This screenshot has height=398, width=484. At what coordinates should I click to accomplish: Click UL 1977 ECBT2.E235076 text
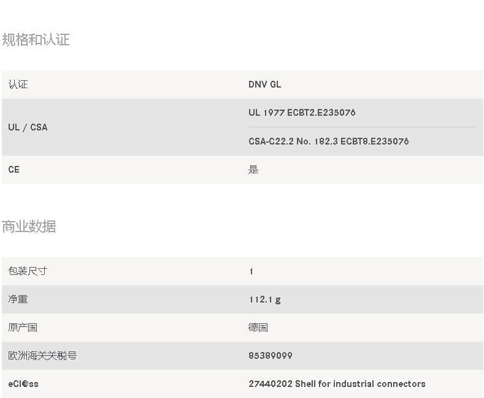pos(302,113)
